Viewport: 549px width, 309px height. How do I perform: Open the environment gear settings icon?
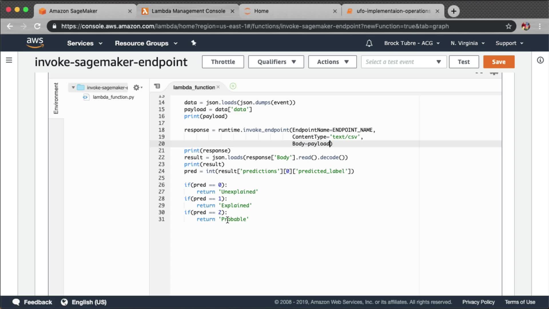[x=137, y=88]
